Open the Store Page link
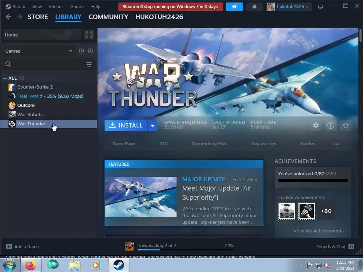This screenshot has width=363, height=272. pos(124,144)
